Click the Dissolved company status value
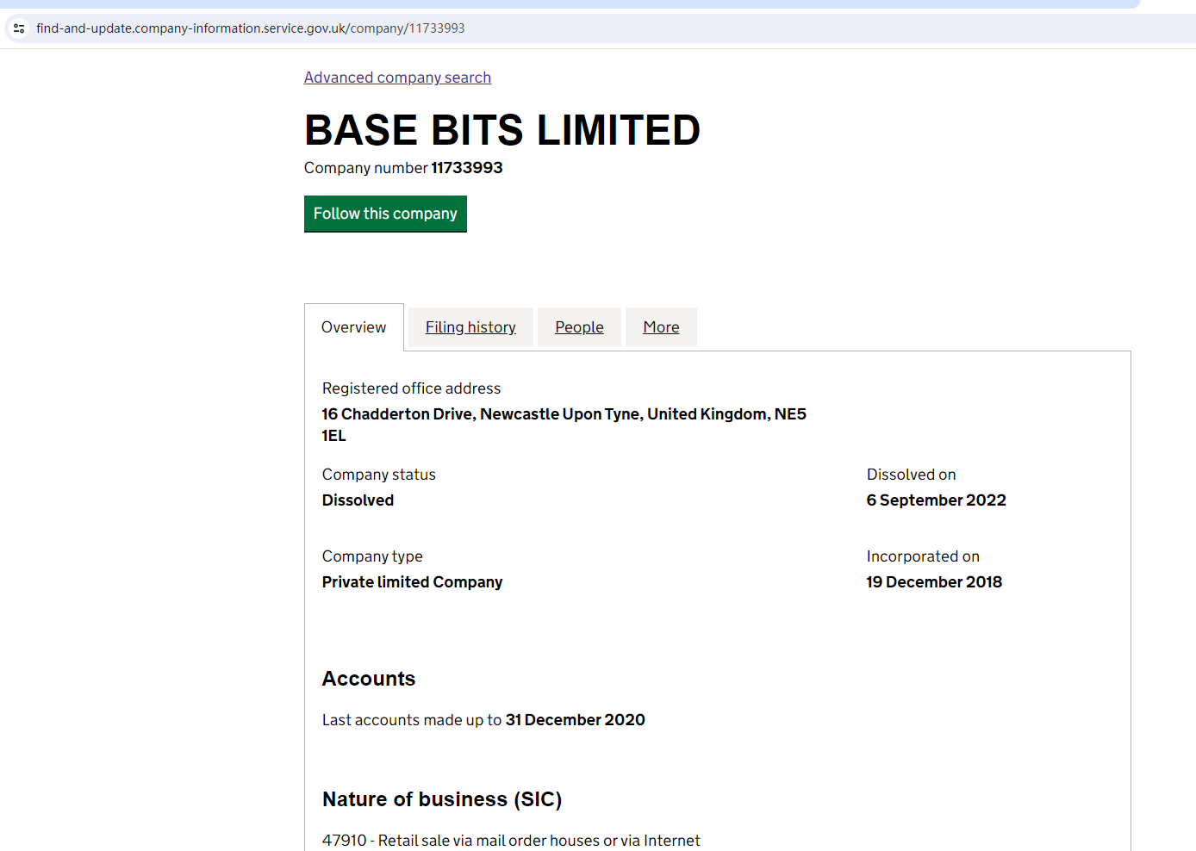This screenshot has width=1196, height=851. (x=358, y=500)
